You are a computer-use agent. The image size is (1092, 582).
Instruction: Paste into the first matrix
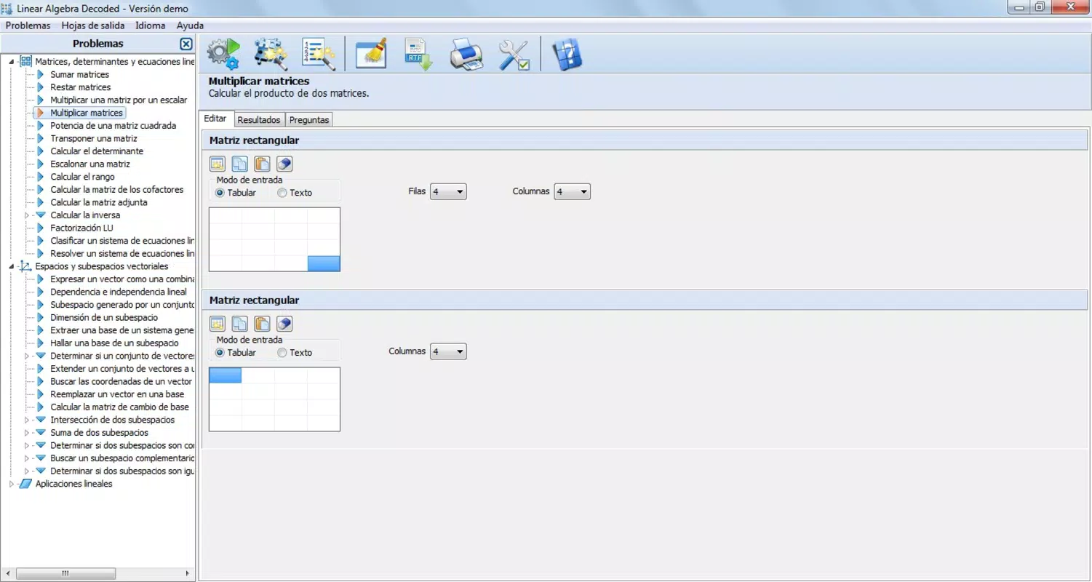262,164
